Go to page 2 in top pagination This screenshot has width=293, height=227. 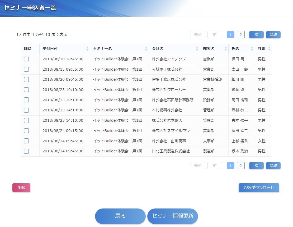click(x=240, y=35)
